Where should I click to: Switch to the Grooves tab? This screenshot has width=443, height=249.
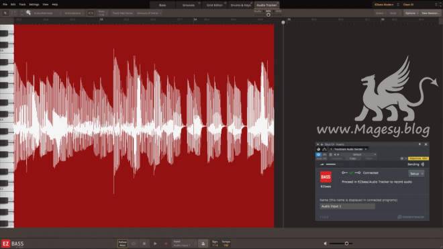[188, 5]
